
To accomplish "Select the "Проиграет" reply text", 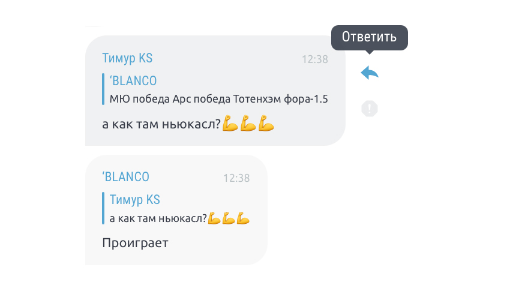I will point(135,243).
